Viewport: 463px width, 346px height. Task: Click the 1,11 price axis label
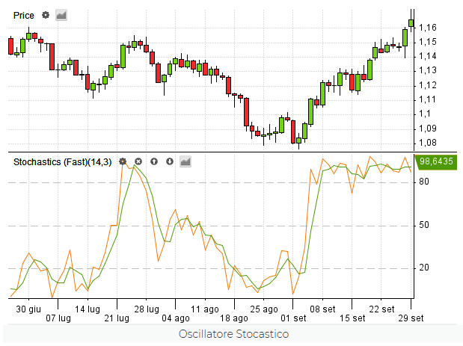tap(428, 99)
